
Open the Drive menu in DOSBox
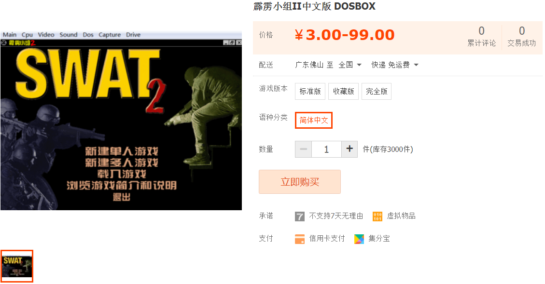(x=133, y=35)
